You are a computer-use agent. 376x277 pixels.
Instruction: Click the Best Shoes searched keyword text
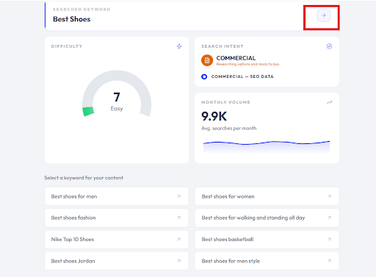click(72, 19)
